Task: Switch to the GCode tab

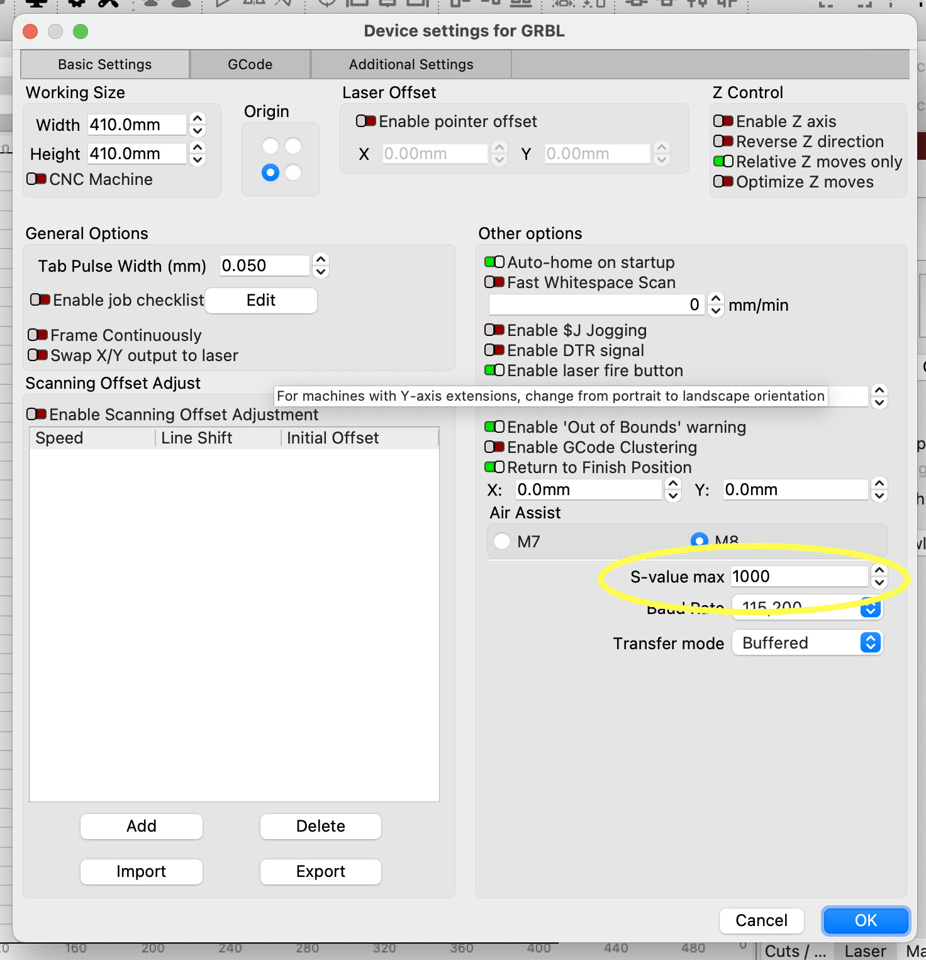Action: click(x=250, y=65)
